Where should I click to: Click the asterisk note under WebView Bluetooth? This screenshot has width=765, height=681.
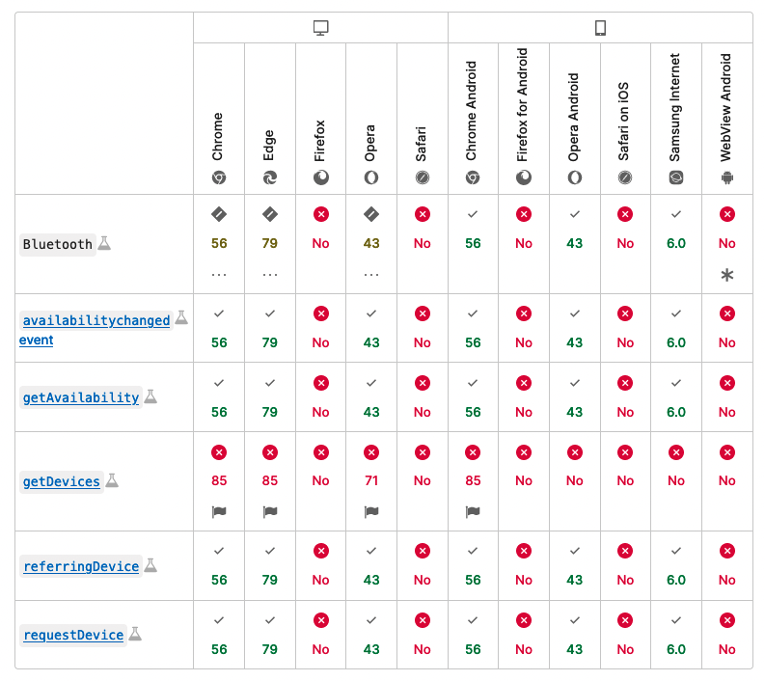(x=727, y=275)
